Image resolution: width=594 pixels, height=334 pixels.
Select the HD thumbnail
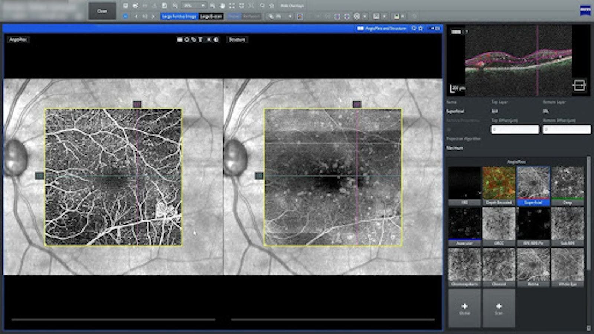coord(464,186)
